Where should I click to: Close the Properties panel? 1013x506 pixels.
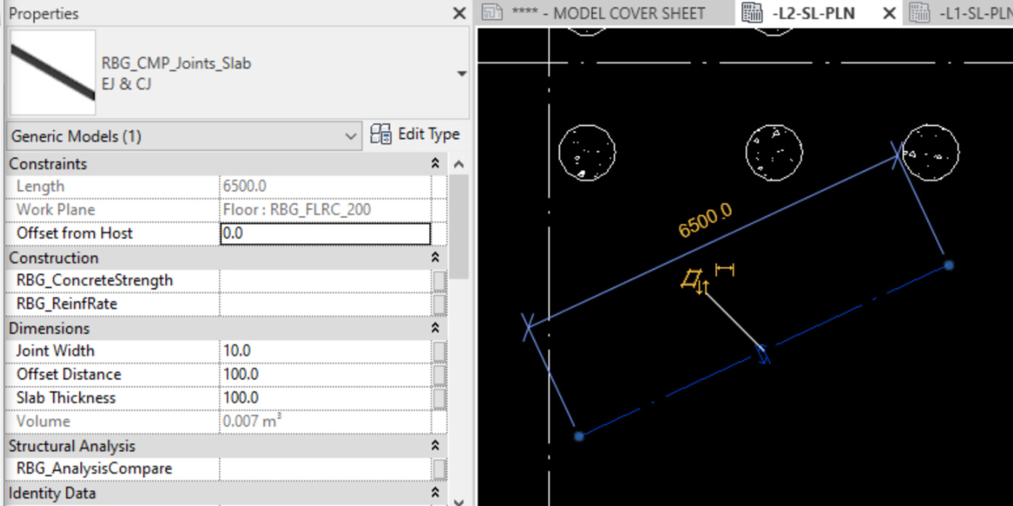tap(459, 13)
